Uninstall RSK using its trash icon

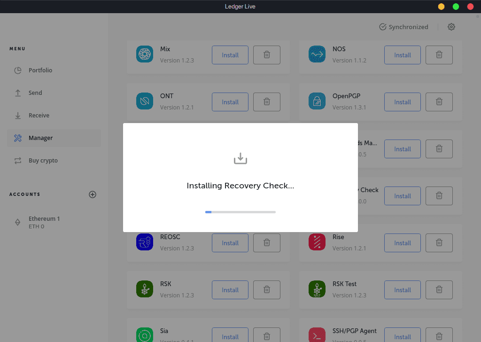(x=267, y=289)
